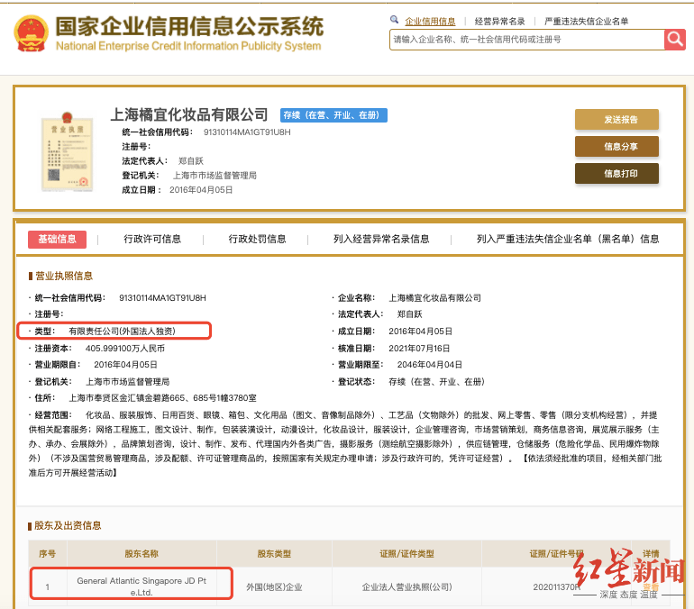Click the small magnifier beside 企业信用信息
The height and width of the screenshot is (609, 694).
coord(394,20)
